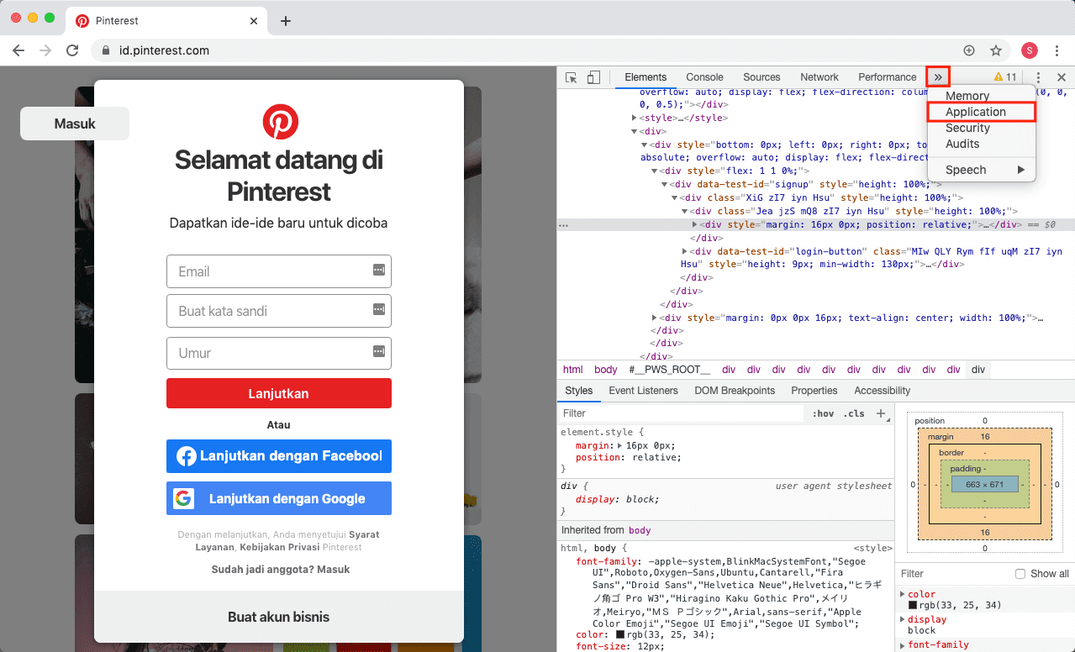Bookmark page with the star icon

point(996,50)
